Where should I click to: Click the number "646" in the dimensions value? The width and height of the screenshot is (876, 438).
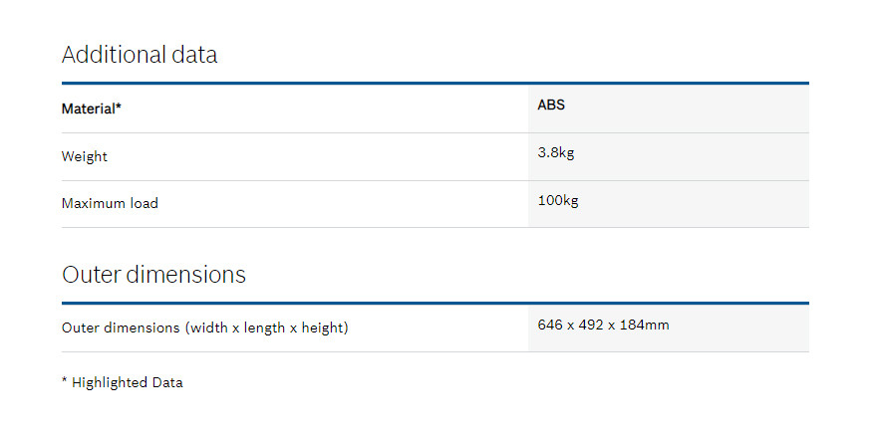click(x=550, y=325)
